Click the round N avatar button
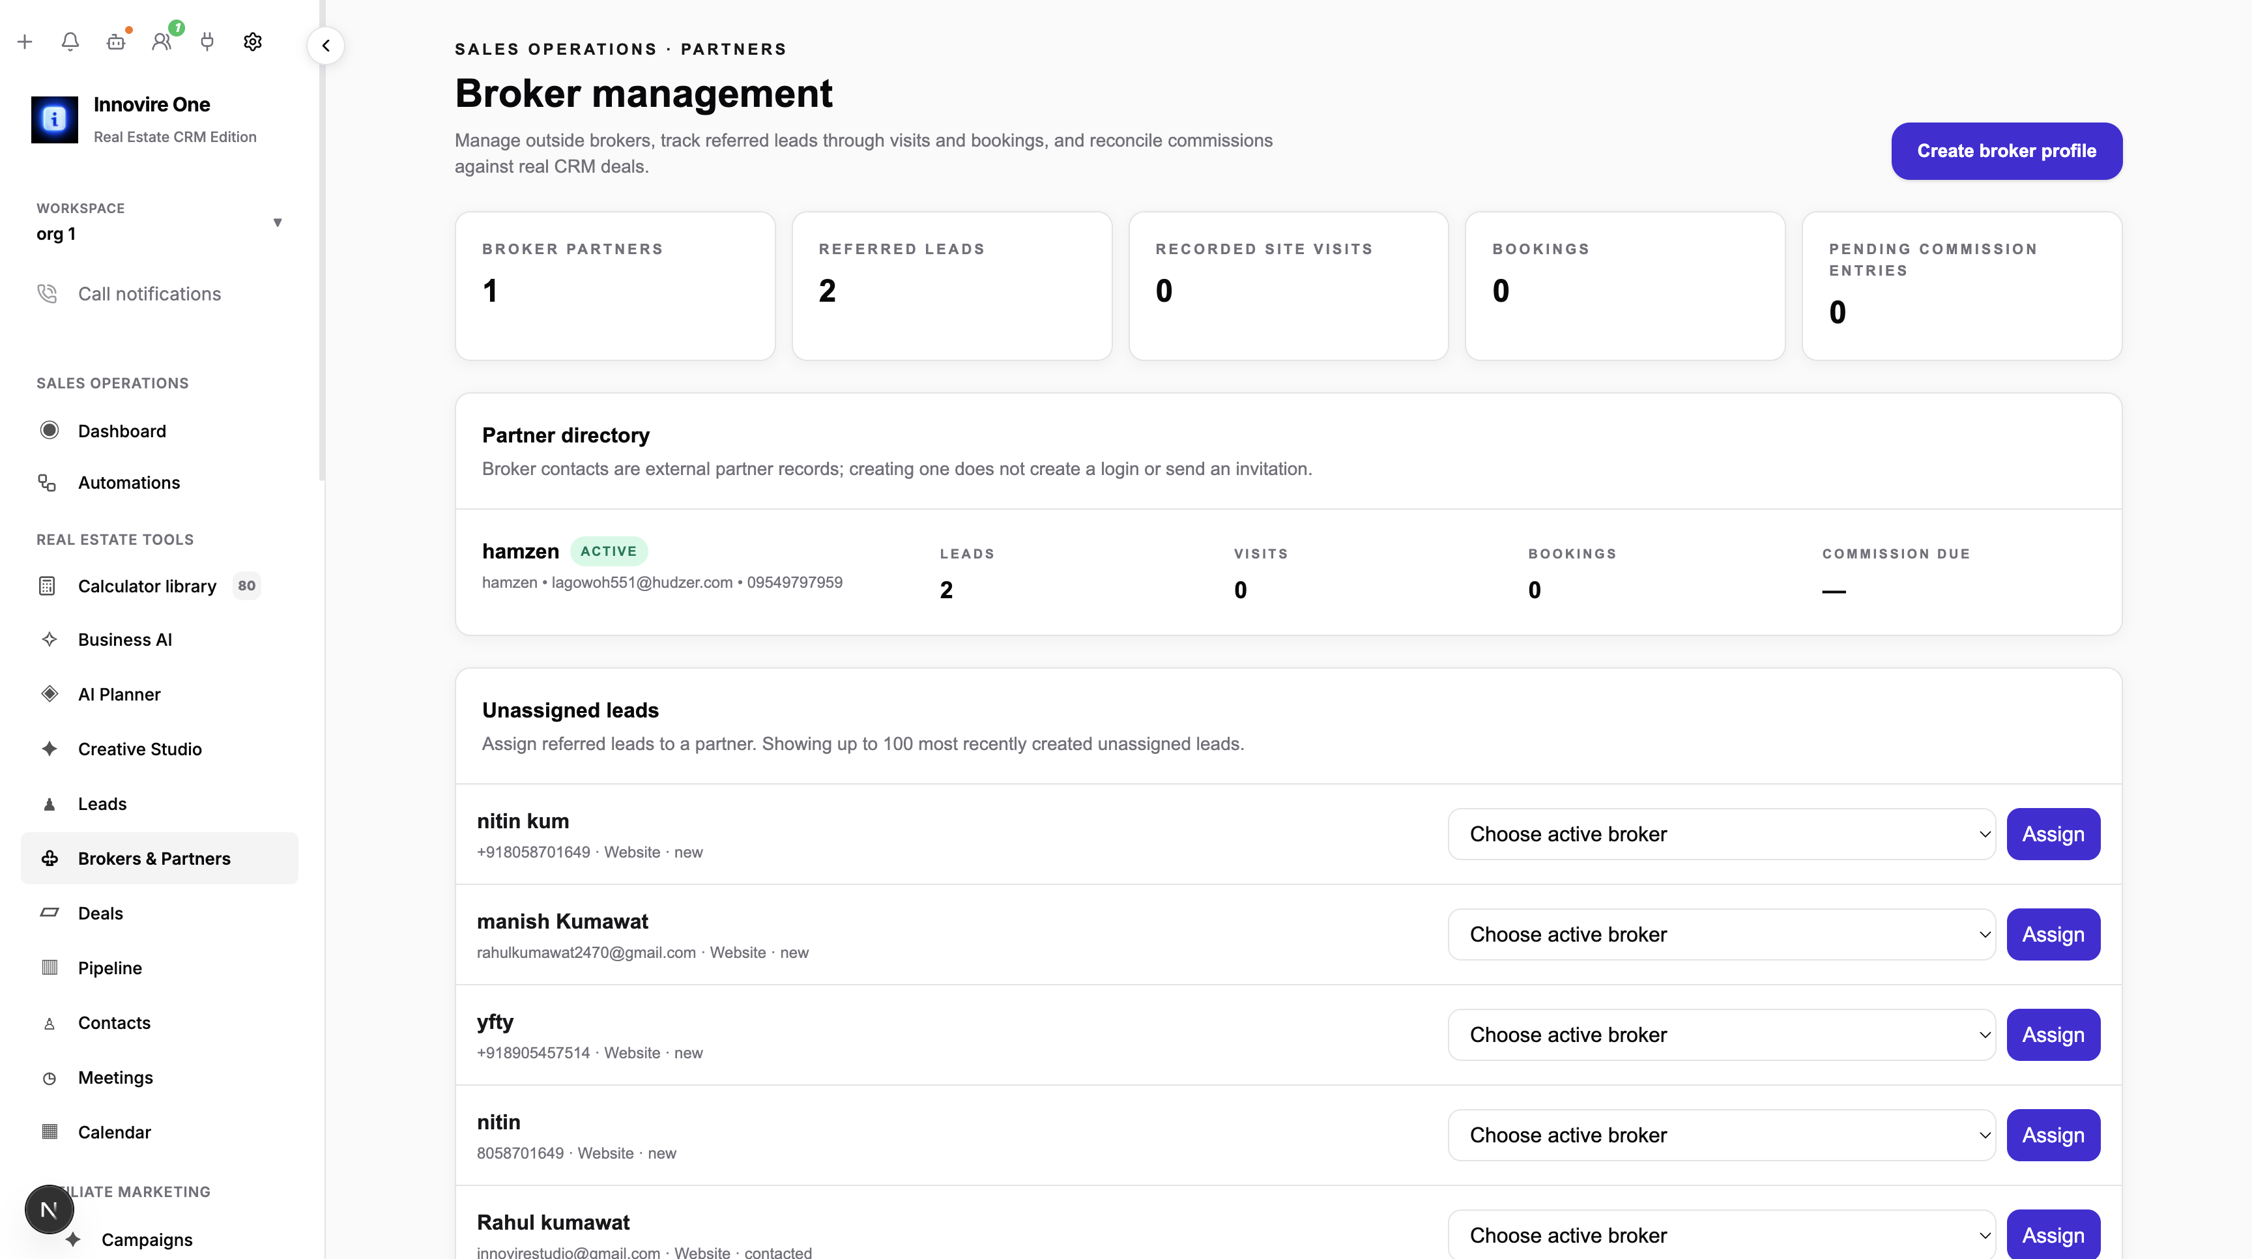This screenshot has width=2252, height=1259. (x=49, y=1209)
